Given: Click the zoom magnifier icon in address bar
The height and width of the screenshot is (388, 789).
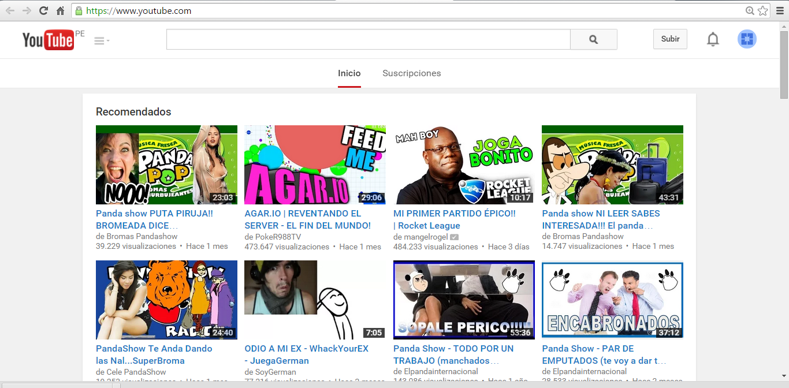Looking at the screenshot, I should click(x=750, y=10).
